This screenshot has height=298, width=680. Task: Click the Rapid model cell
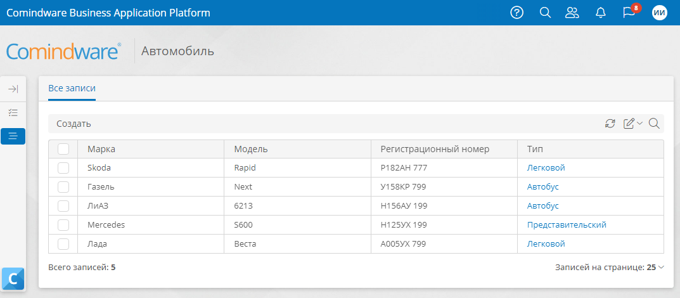click(x=297, y=168)
